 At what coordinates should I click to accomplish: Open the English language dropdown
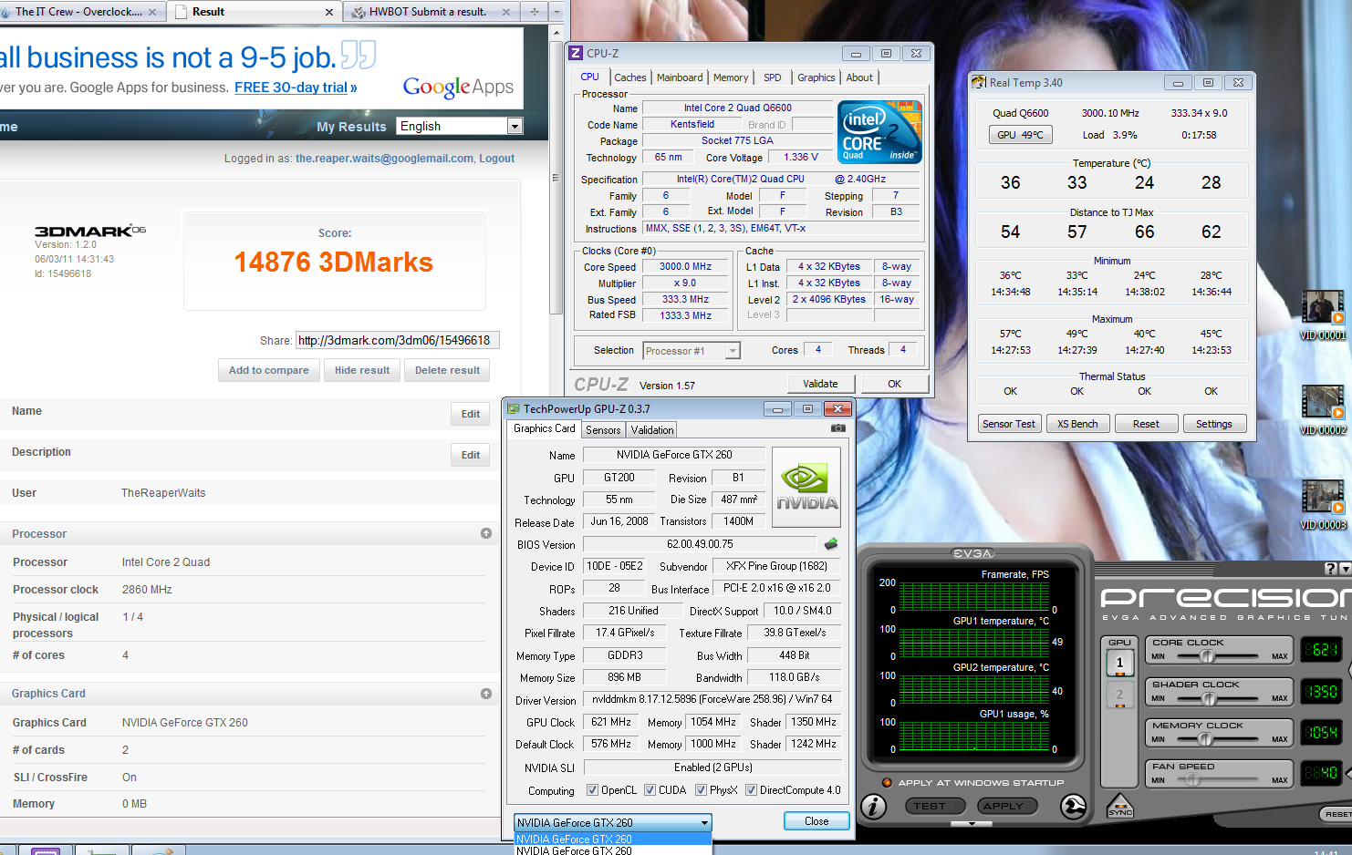coord(460,126)
